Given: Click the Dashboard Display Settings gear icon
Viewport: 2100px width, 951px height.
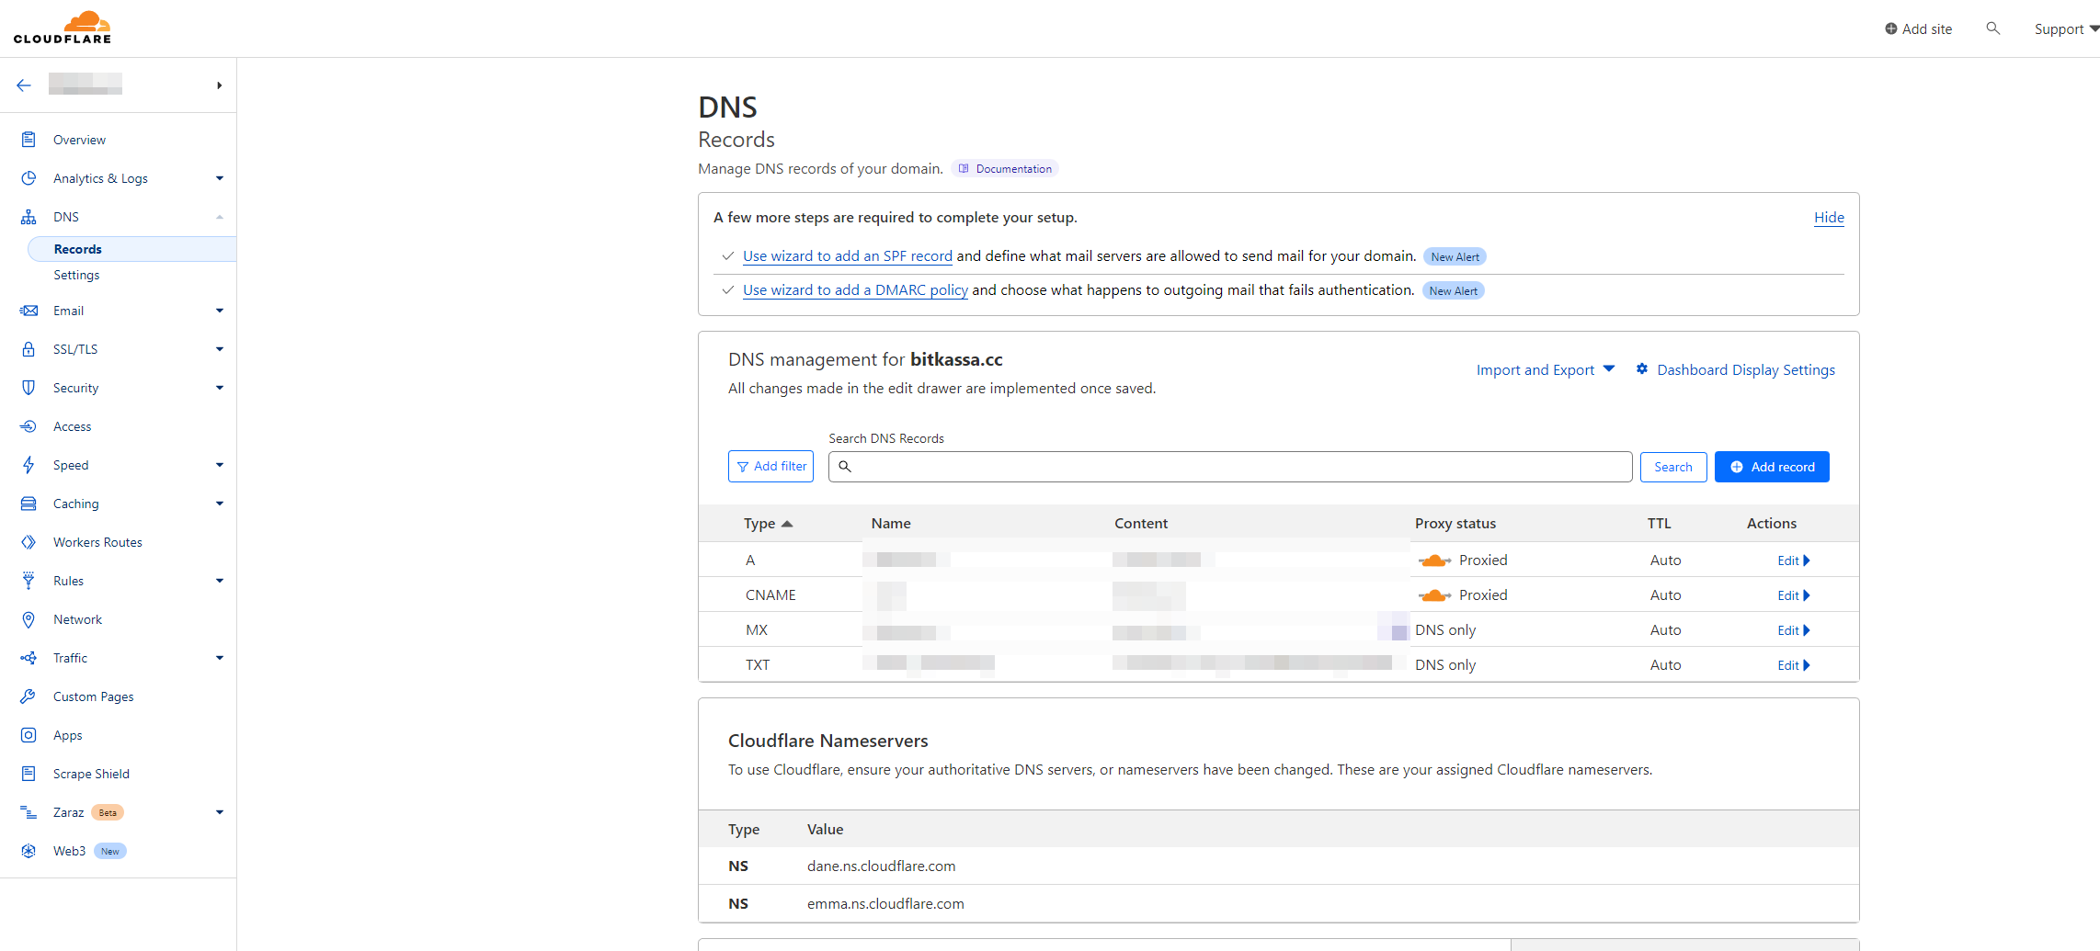Looking at the screenshot, I should 1641,369.
